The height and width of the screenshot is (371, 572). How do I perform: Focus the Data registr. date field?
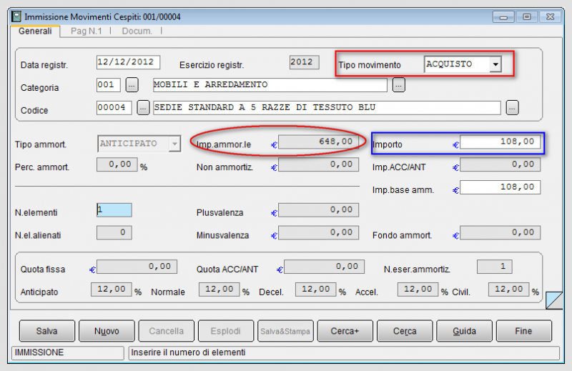pyautogui.click(x=128, y=62)
